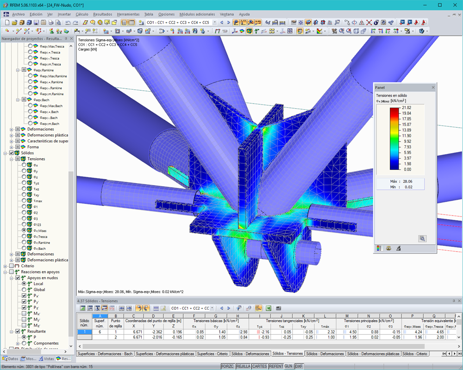This screenshot has height=370, width=463.
Task: Save the model with floppy disk icon
Action: pyautogui.click(x=36, y=22)
